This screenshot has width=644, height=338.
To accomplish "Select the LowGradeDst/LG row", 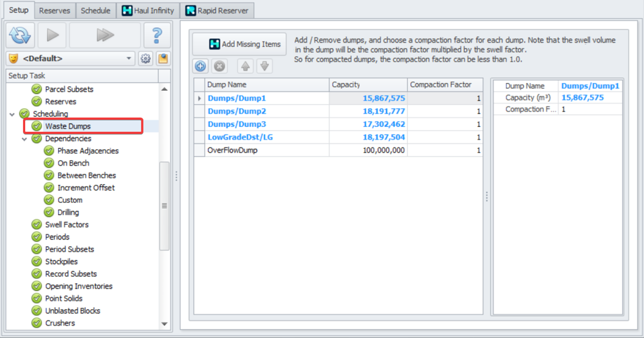I will [x=338, y=137].
